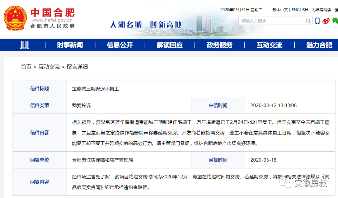This screenshot has height=198, width=338.
Task: Click the building home icon in navbar
Action: [24, 45]
